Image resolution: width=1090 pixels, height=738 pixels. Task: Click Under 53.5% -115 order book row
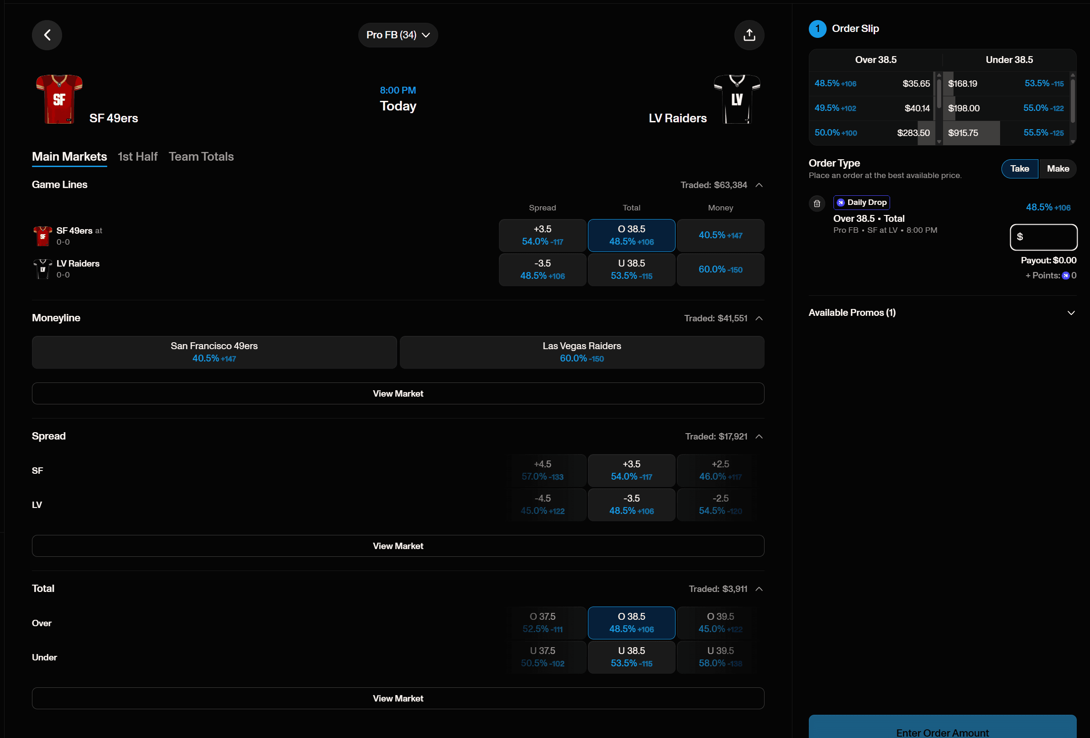tap(1006, 84)
